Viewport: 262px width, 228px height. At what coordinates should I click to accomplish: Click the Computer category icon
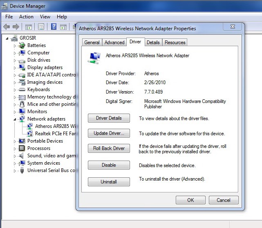tap(22, 53)
